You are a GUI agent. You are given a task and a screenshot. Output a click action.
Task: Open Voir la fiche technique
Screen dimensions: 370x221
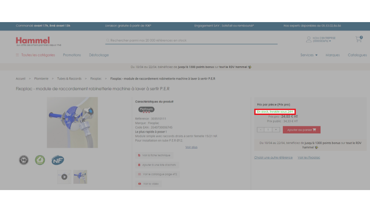click(154, 155)
